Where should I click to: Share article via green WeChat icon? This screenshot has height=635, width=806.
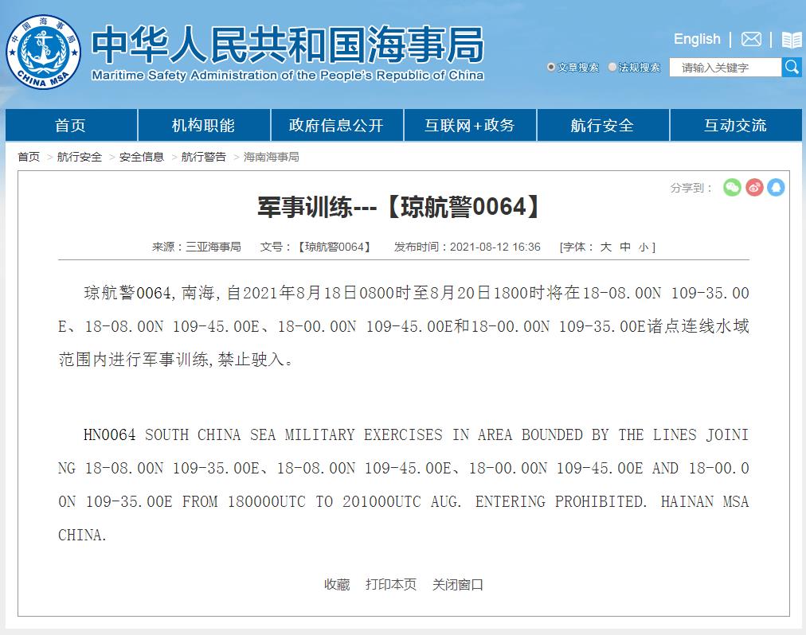click(732, 187)
